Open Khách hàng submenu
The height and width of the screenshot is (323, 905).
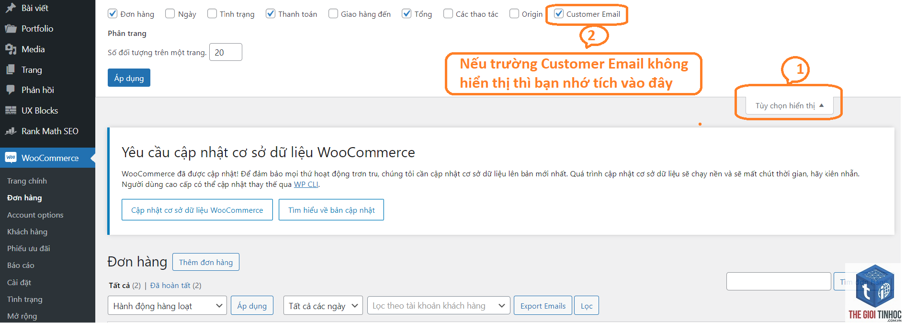(x=27, y=232)
